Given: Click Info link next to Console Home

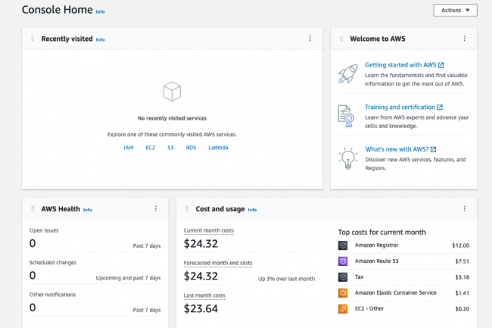Looking at the screenshot, I should click(x=100, y=11).
